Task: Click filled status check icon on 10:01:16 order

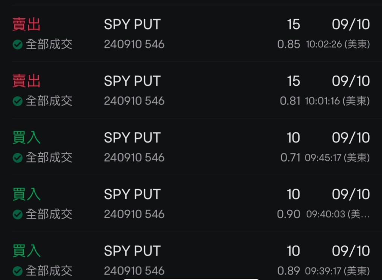Action: tap(18, 101)
